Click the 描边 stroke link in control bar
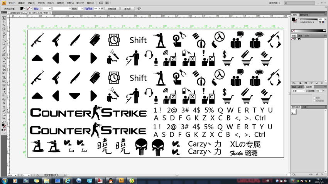This screenshot has height=184, width=328. click(36, 9)
